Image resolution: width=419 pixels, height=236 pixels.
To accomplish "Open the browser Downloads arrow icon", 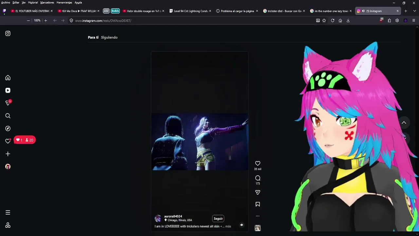I will point(348,20).
